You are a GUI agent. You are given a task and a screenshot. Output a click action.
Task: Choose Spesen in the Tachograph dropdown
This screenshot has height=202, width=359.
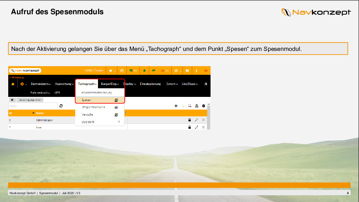(x=100, y=100)
